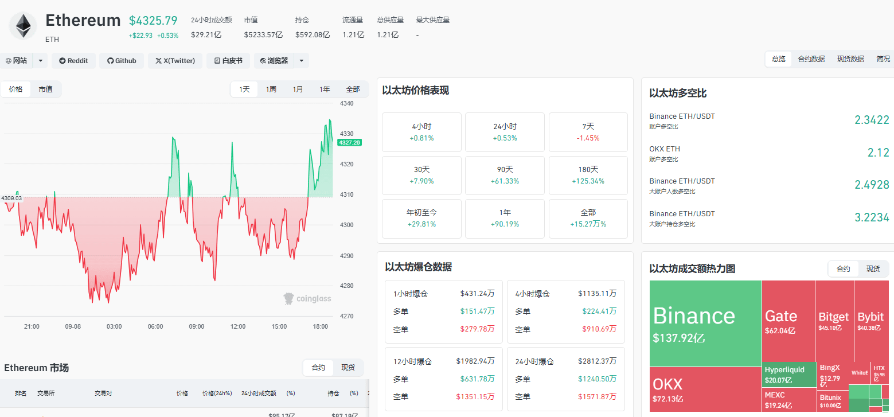Click the Bitunix heatmap tile

[x=832, y=400]
